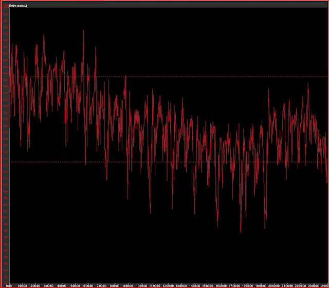329x288 pixels.
Task: Click the Entire workout chart title
Action: [19, 6]
